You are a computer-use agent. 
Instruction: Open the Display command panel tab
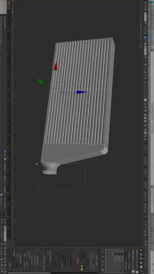[x=141, y=267]
